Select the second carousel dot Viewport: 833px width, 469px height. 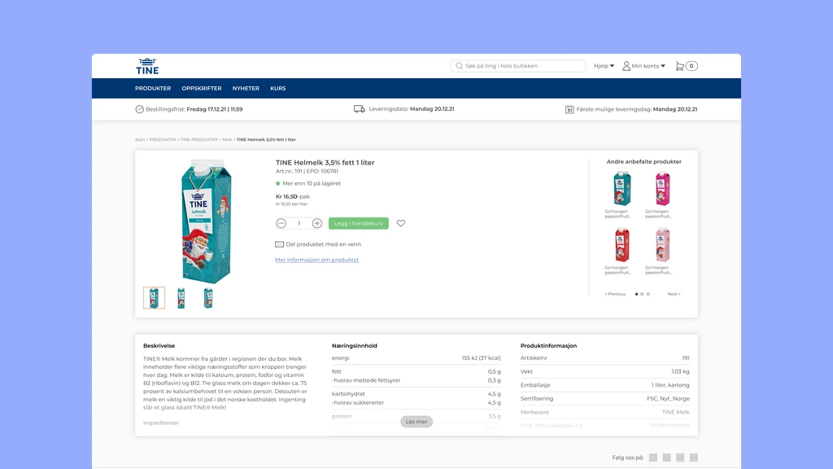pyautogui.click(x=642, y=294)
